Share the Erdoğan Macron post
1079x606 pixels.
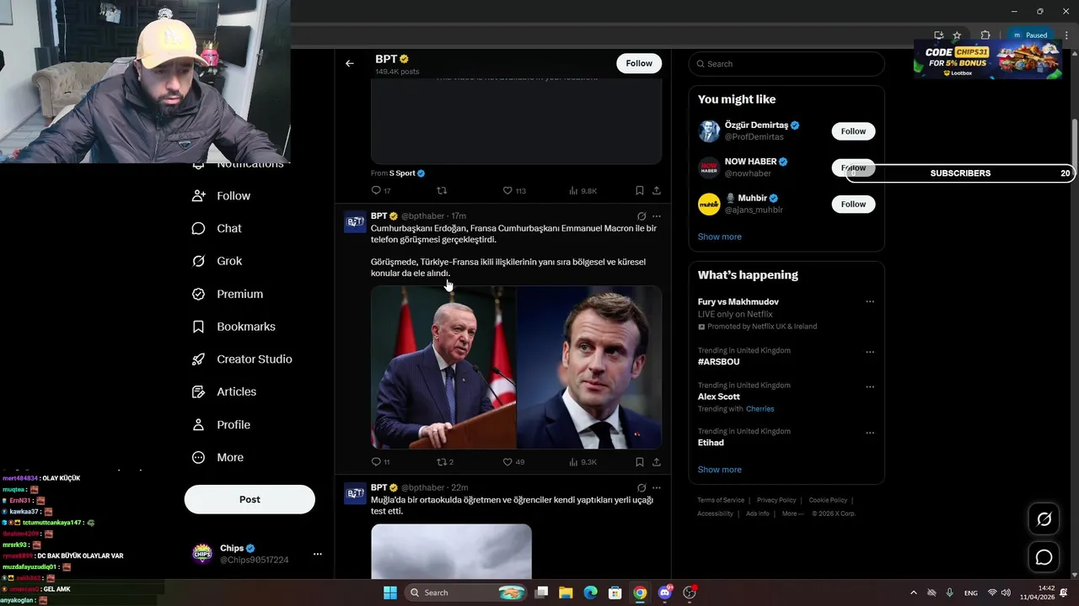point(657,462)
